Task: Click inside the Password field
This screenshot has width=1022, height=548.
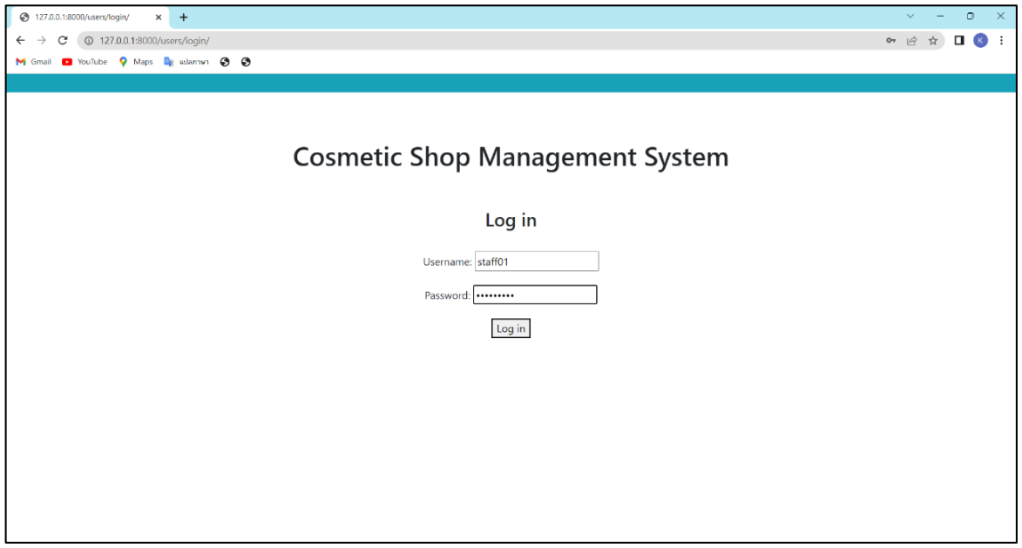Action: point(535,294)
